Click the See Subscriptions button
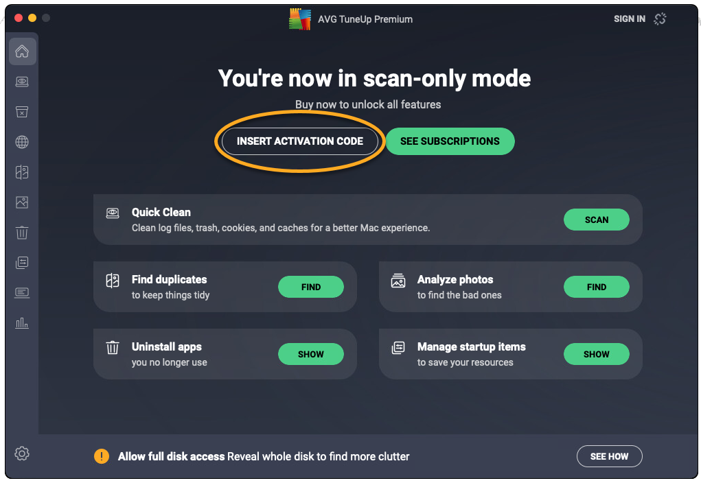The height and width of the screenshot is (483, 701). tap(450, 141)
